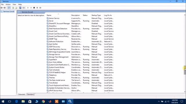186x104 pixels.
Task: Select Tile Data model server service
Action: pyautogui.click(x=57, y=80)
